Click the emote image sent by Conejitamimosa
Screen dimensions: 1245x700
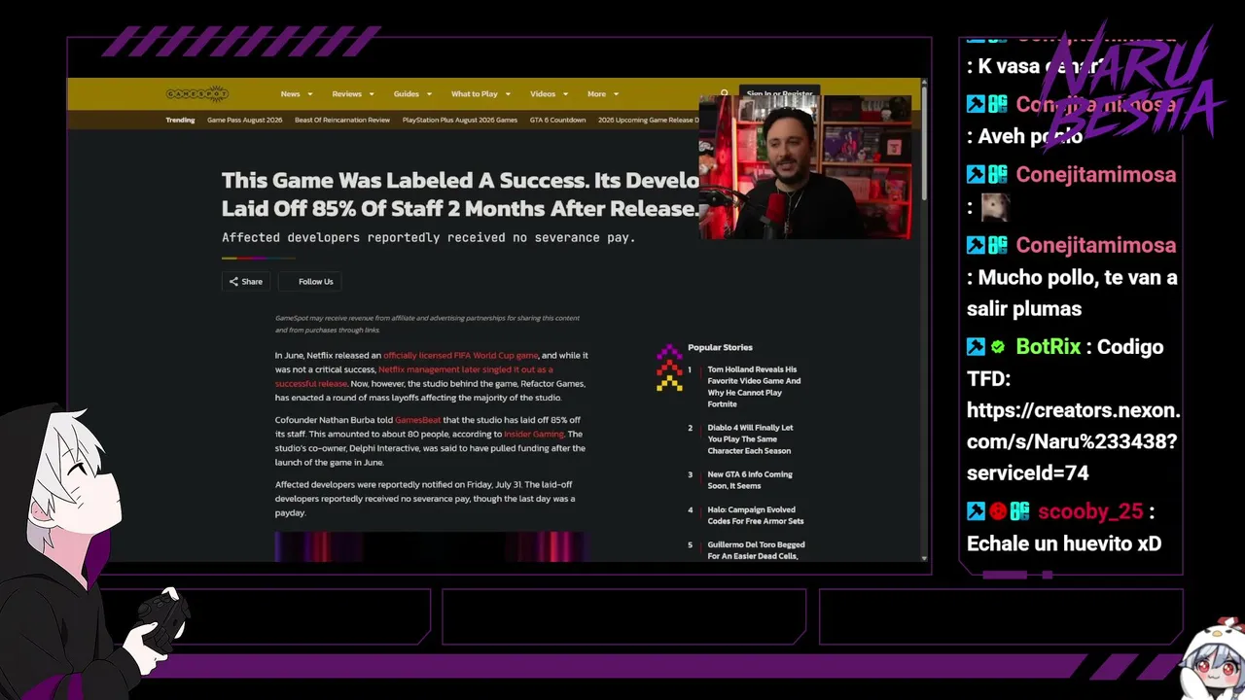pyautogui.click(x=995, y=207)
